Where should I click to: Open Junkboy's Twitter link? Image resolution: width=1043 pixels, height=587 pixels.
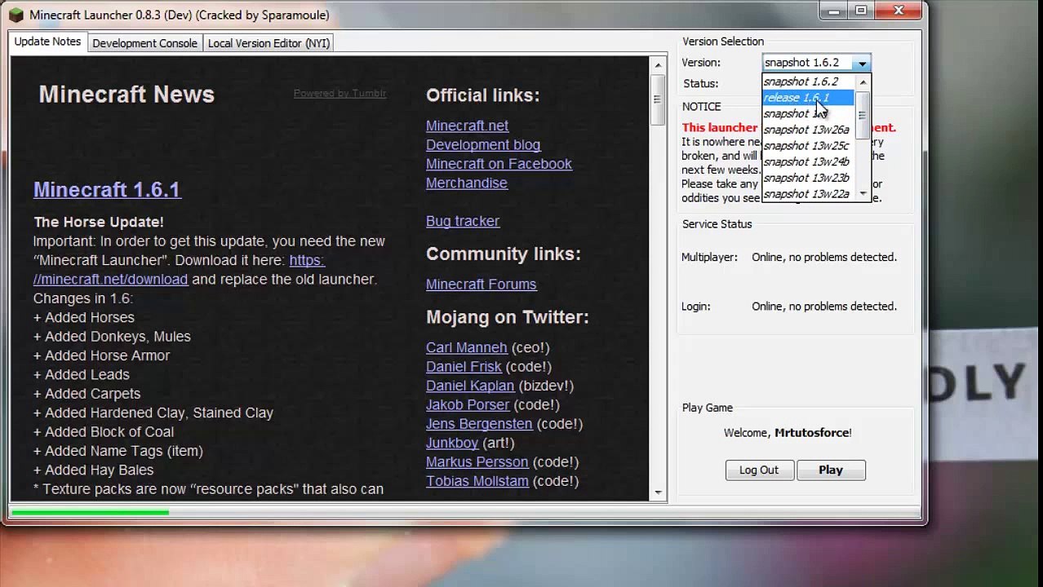coord(452,443)
